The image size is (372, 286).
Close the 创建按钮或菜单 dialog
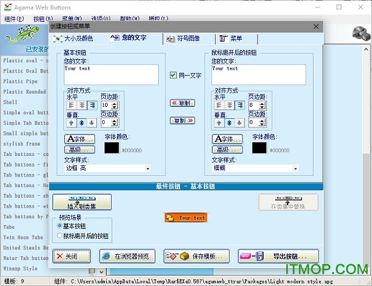pyautogui.click(x=316, y=27)
